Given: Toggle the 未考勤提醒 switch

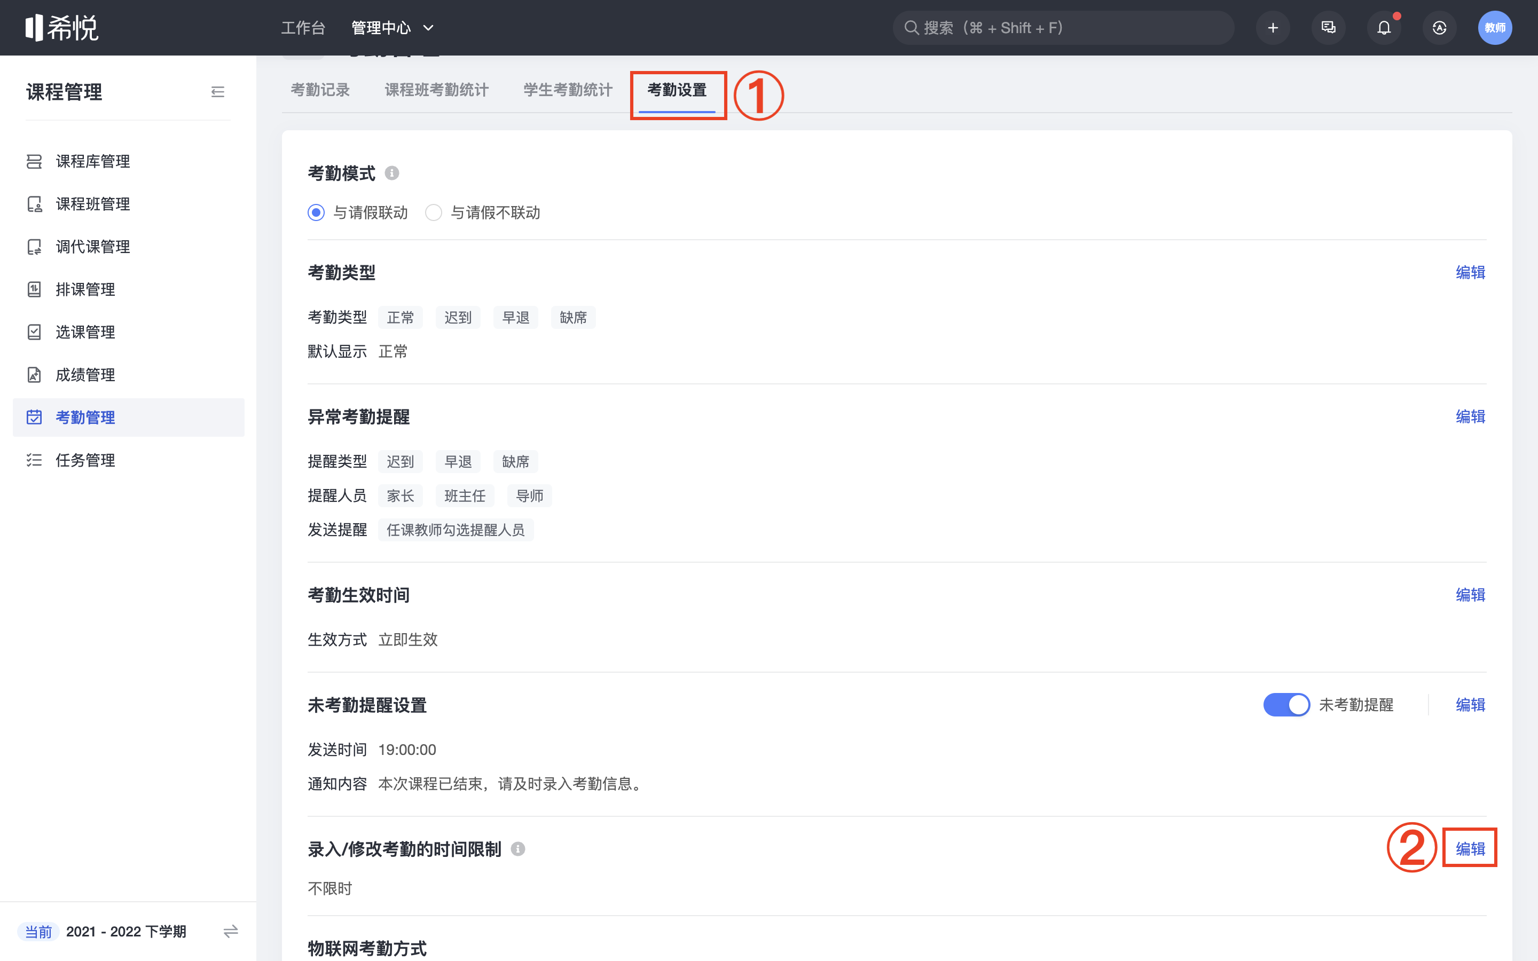Looking at the screenshot, I should coord(1286,704).
